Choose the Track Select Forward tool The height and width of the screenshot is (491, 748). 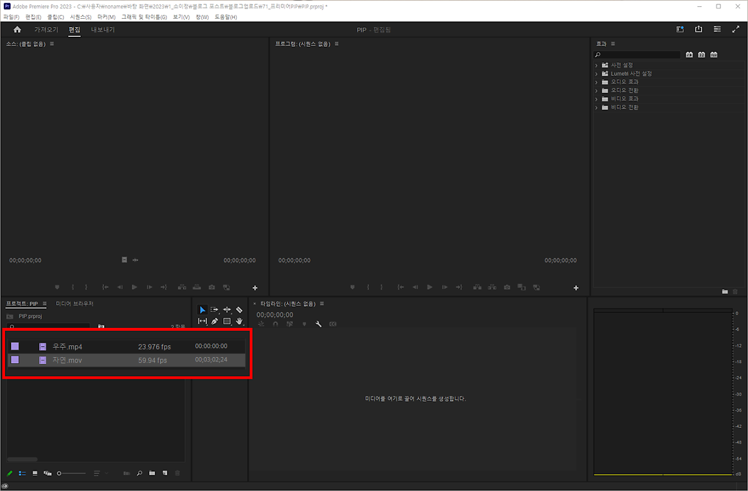[x=214, y=310]
